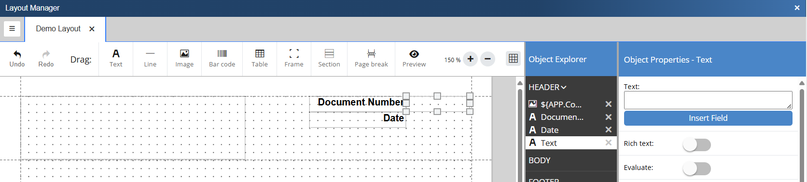This screenshot has width=807, height=182.
Task: Click the Undo arrow icon
Action: pyautogui.click(x=17, y=54)
